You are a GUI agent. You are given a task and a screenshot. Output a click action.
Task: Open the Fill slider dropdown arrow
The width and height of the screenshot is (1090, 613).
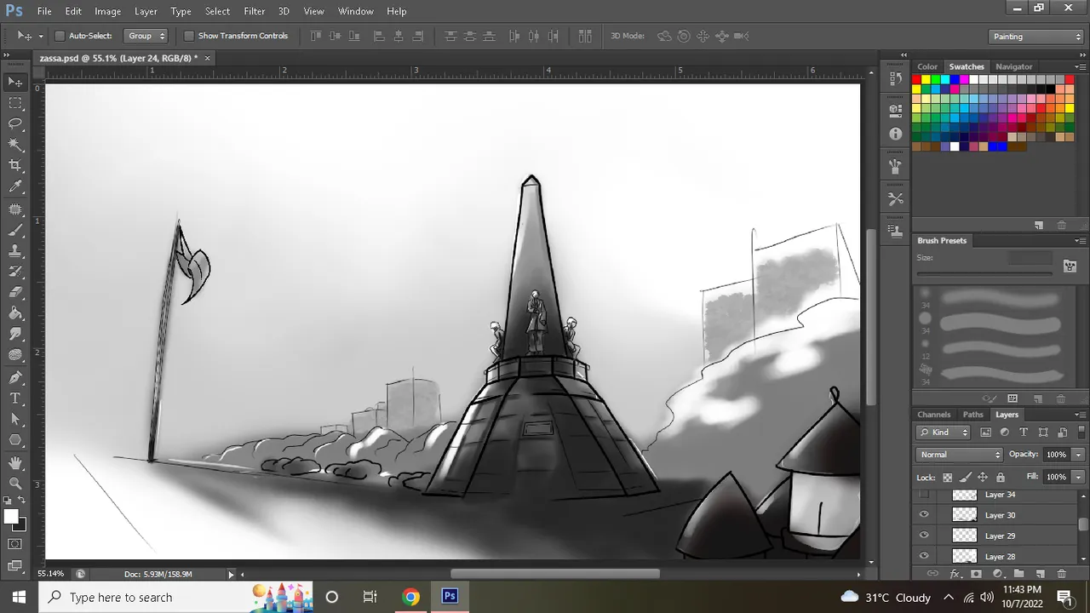tap(1079, 477)
